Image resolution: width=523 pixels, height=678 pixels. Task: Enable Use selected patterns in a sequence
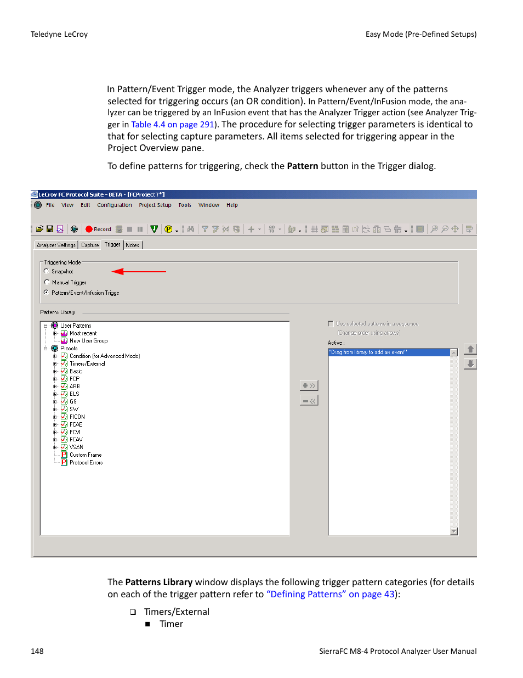click(x=331, y=324)
